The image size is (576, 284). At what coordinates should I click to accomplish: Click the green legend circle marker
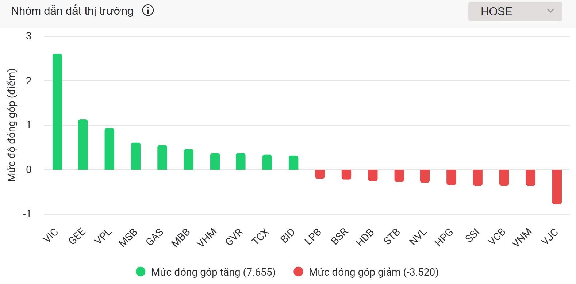coord(141,272)
